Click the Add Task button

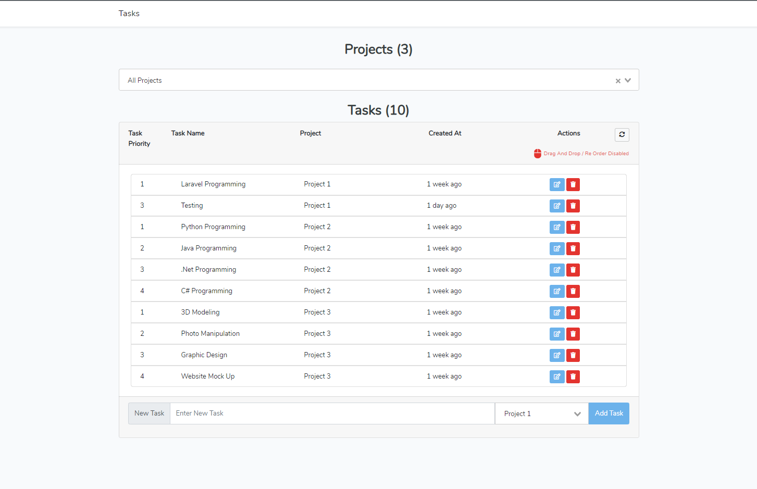[x=609, y=413]
